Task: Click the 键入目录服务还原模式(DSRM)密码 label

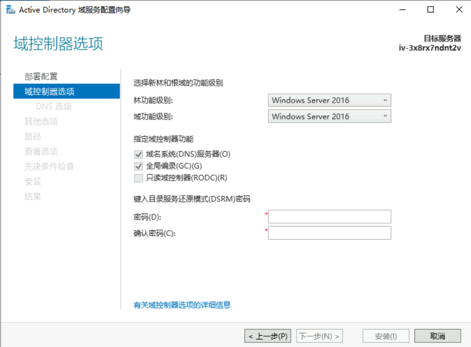Action: tap(192, 199)
